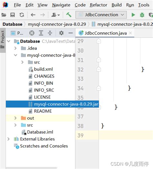Select the .idea folder row
The width and height of the screenshot is (153, 169).
click(40, 48)
